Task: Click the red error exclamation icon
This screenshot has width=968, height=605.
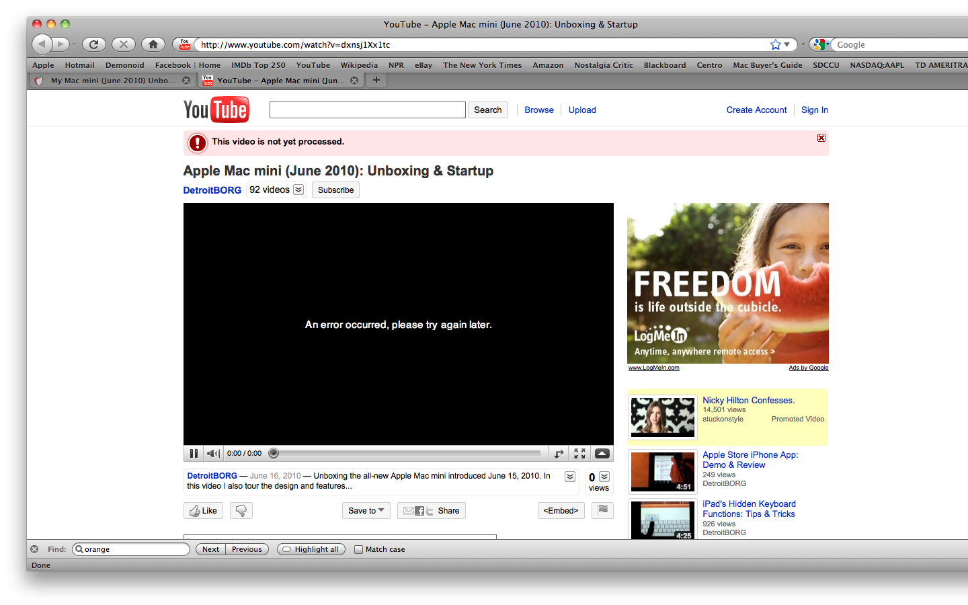Action: click(x=197, y=143)
